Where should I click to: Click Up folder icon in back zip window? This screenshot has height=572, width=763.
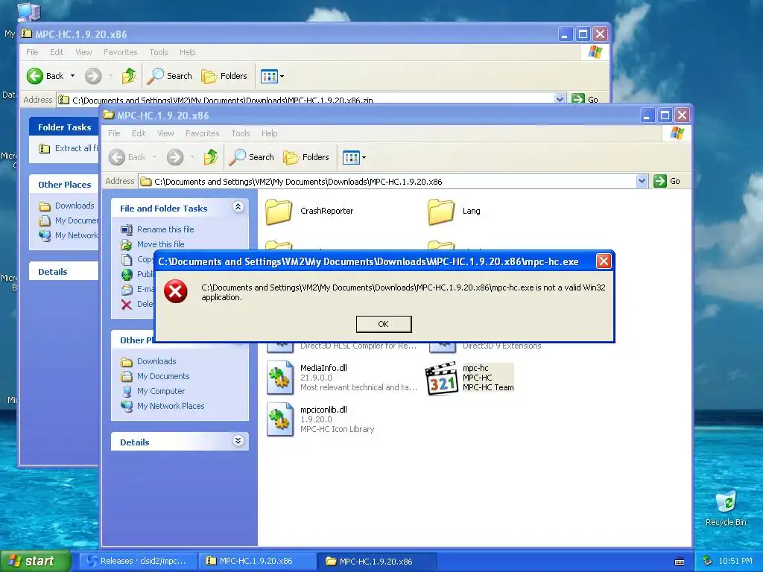pos(129,76)
